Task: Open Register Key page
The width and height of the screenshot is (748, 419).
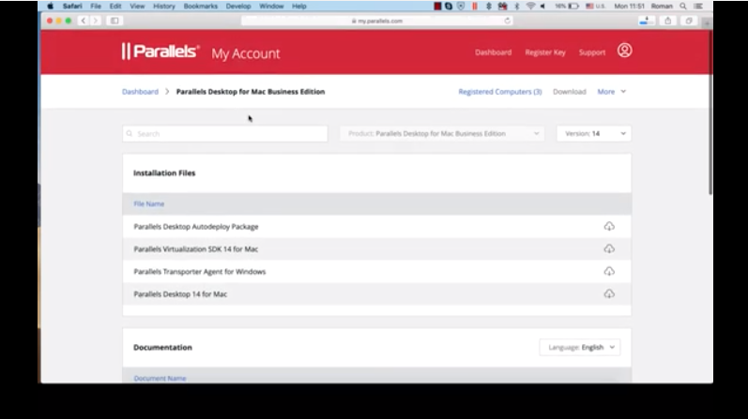Action: pyautogui.click(x=545, y=52)
